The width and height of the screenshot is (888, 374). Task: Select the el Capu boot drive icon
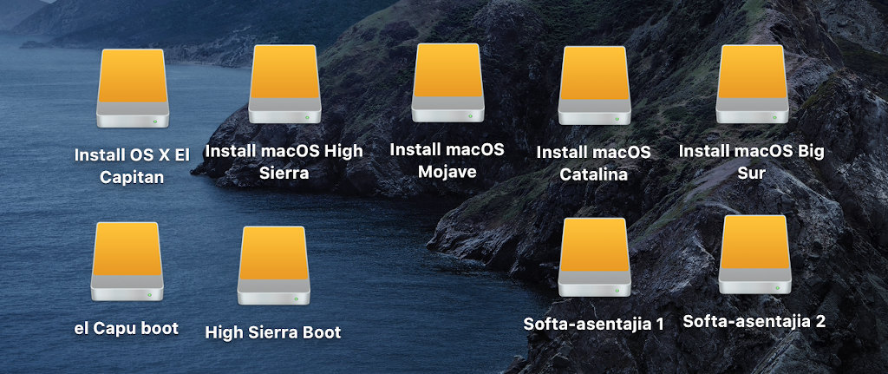(x=127, y=261)
